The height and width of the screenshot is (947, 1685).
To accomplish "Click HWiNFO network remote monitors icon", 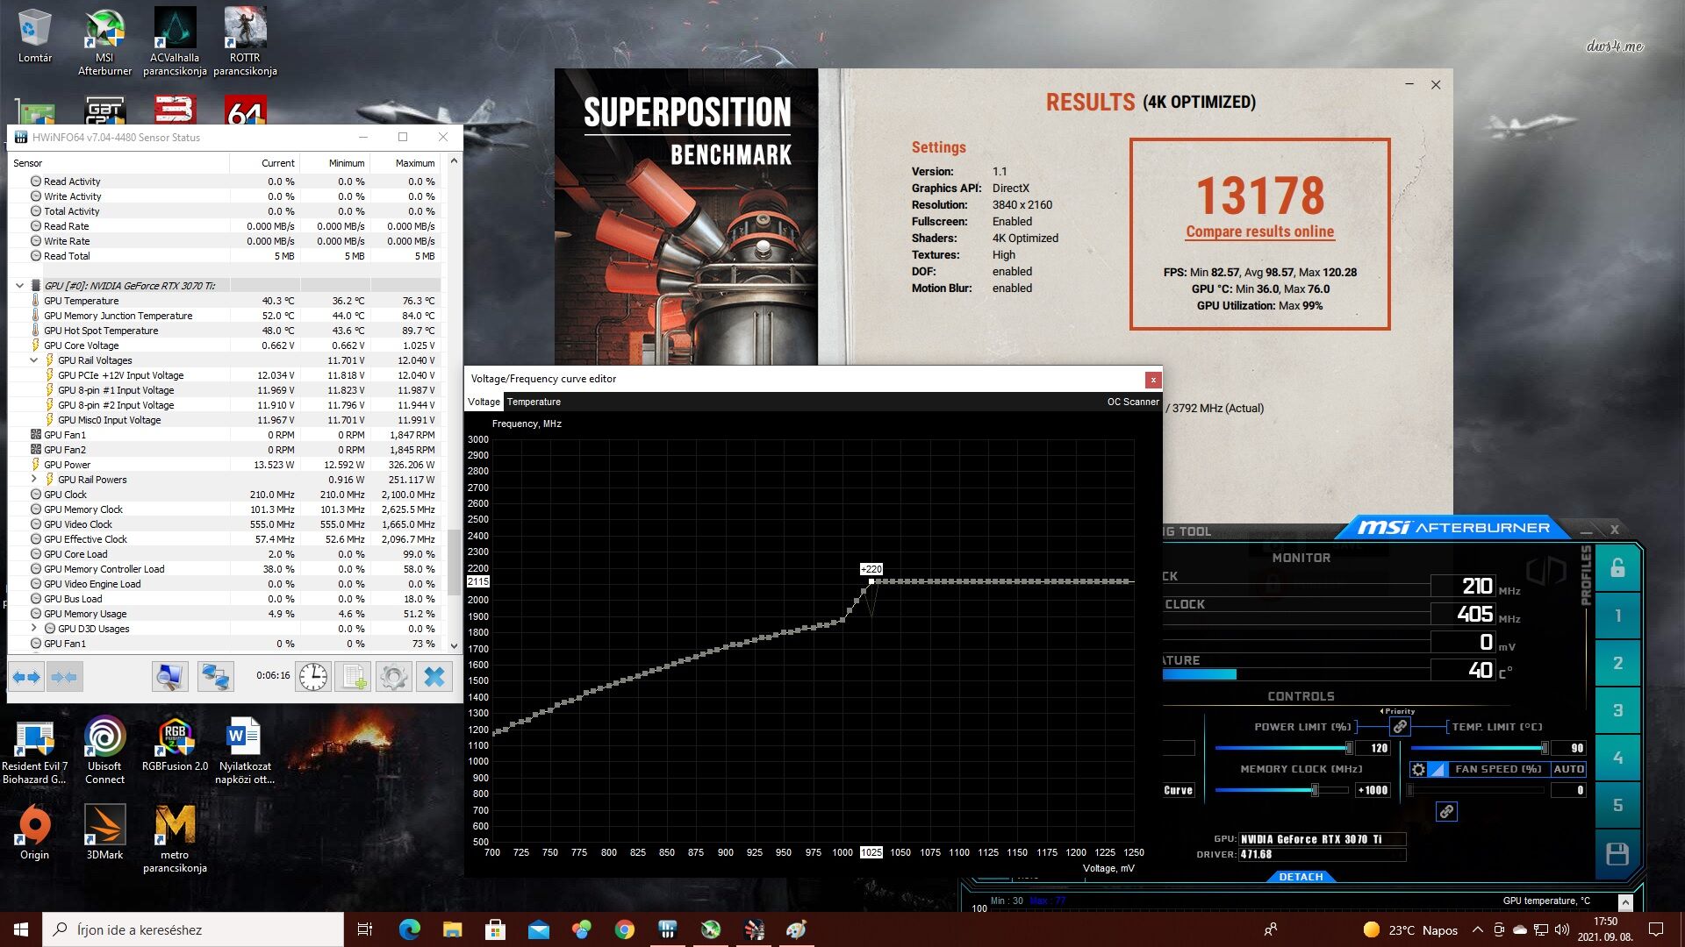I will (215, 677).
